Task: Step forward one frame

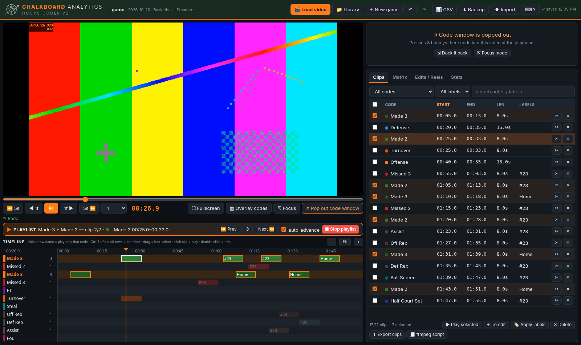Action: pyautogui.click(x=69, y=208)
